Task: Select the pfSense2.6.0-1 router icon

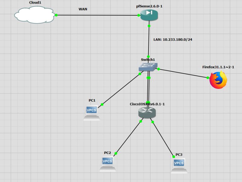Action: point(149,14)
